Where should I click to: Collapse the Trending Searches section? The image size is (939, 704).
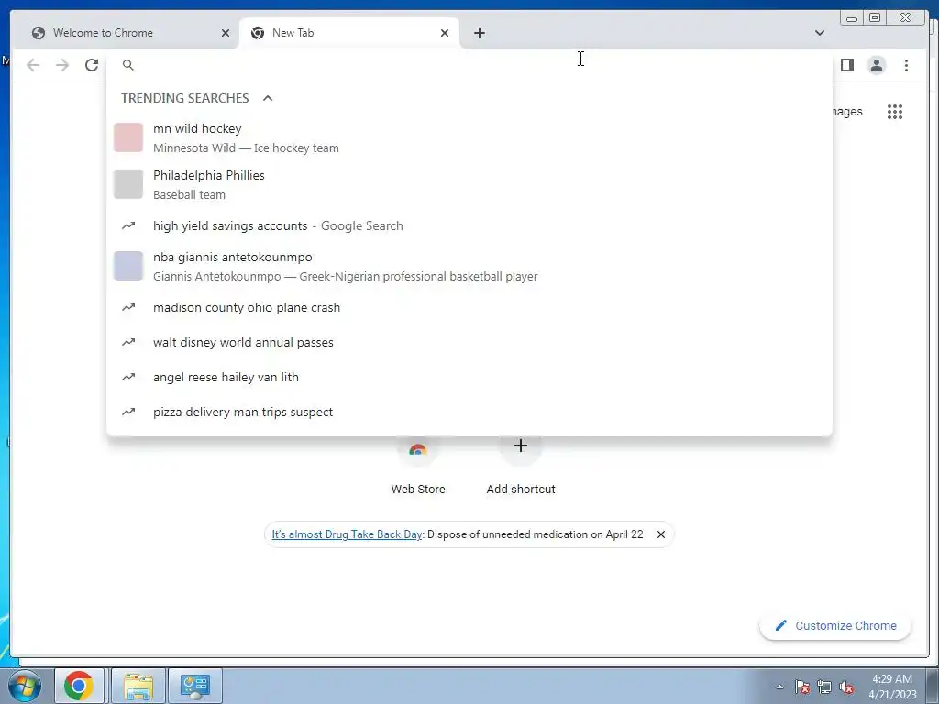268,98
